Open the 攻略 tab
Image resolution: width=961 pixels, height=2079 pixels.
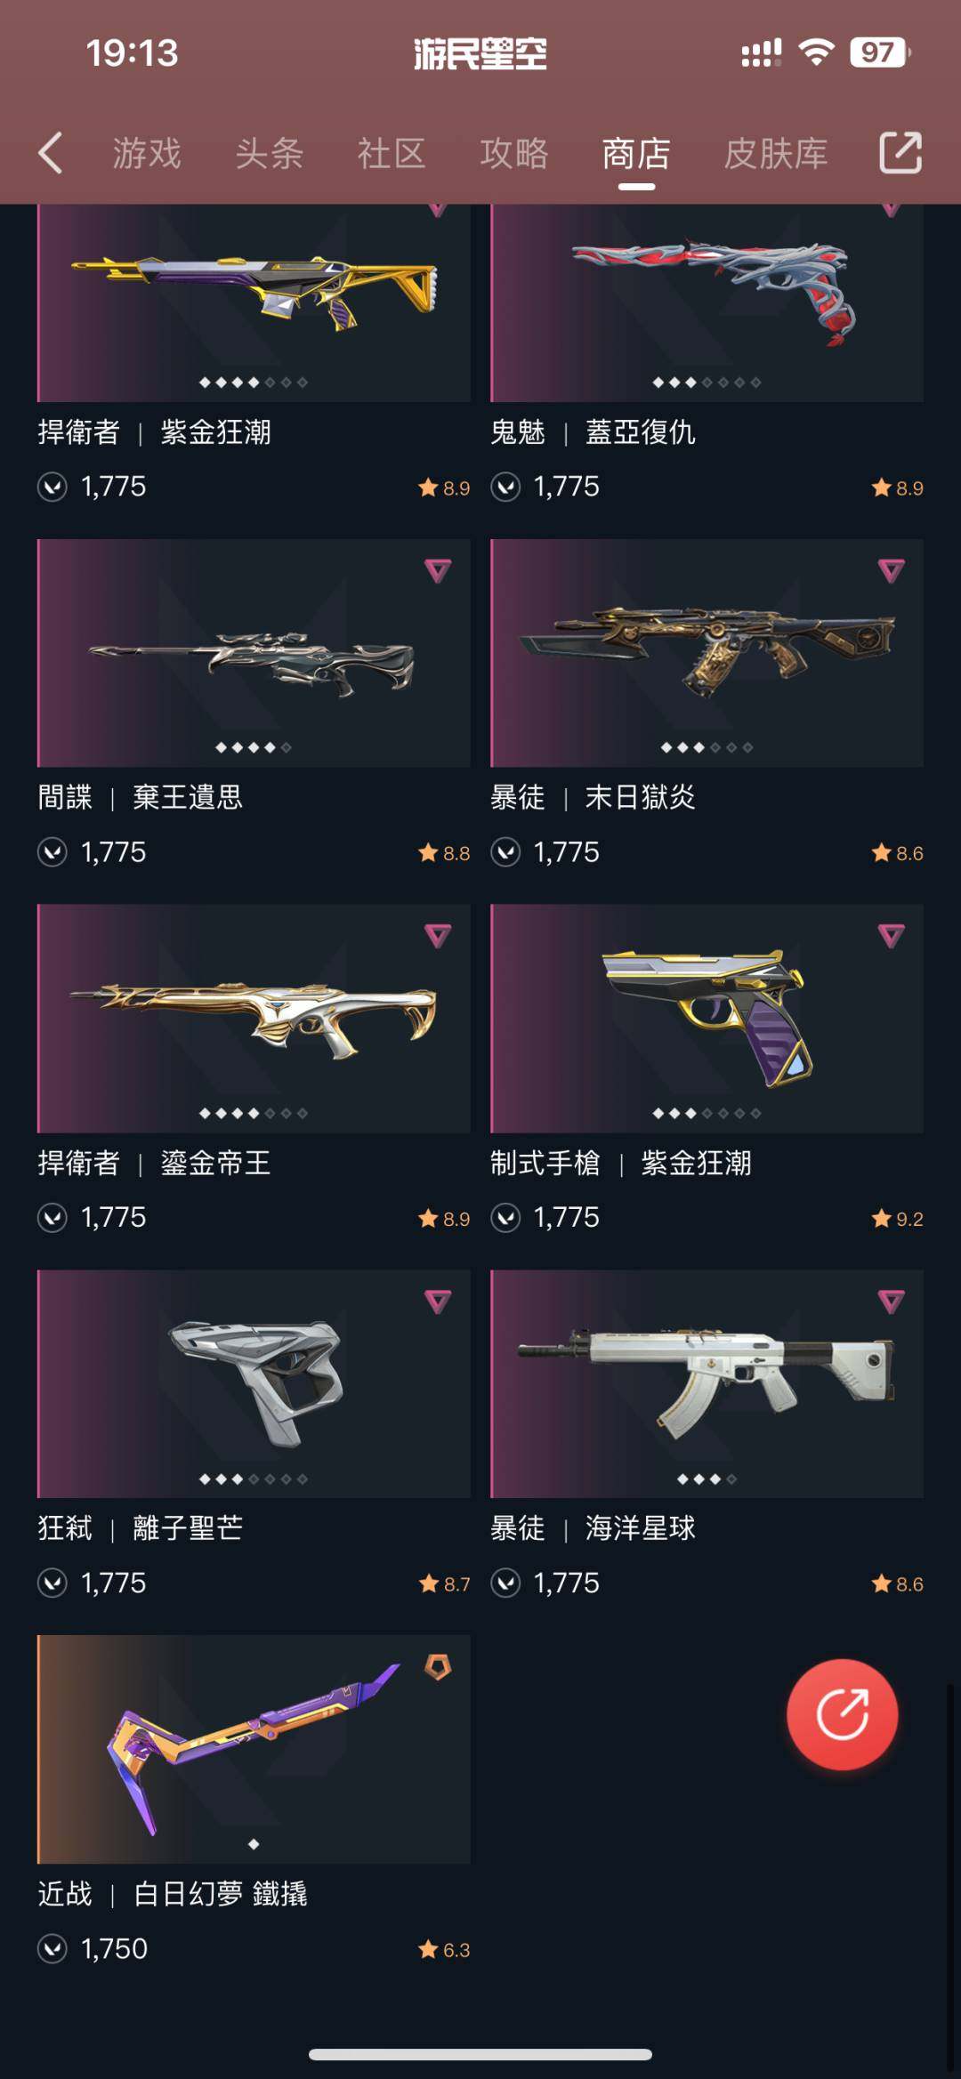pos(514,153)
